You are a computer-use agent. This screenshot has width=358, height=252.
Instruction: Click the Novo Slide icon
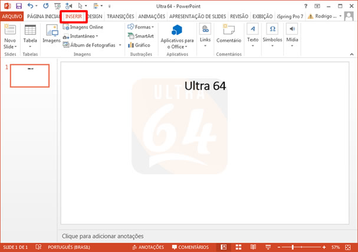coord(10,29)
